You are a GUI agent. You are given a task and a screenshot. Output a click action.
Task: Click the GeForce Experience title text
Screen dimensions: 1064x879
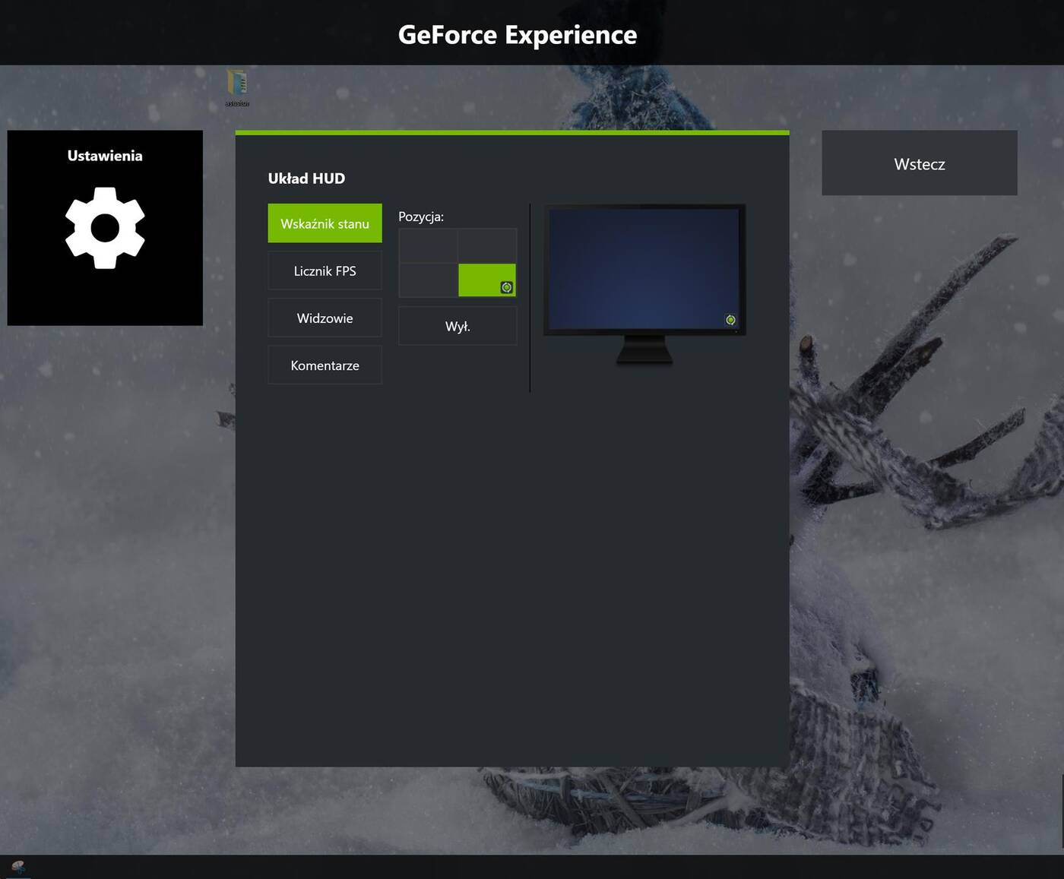517,34
